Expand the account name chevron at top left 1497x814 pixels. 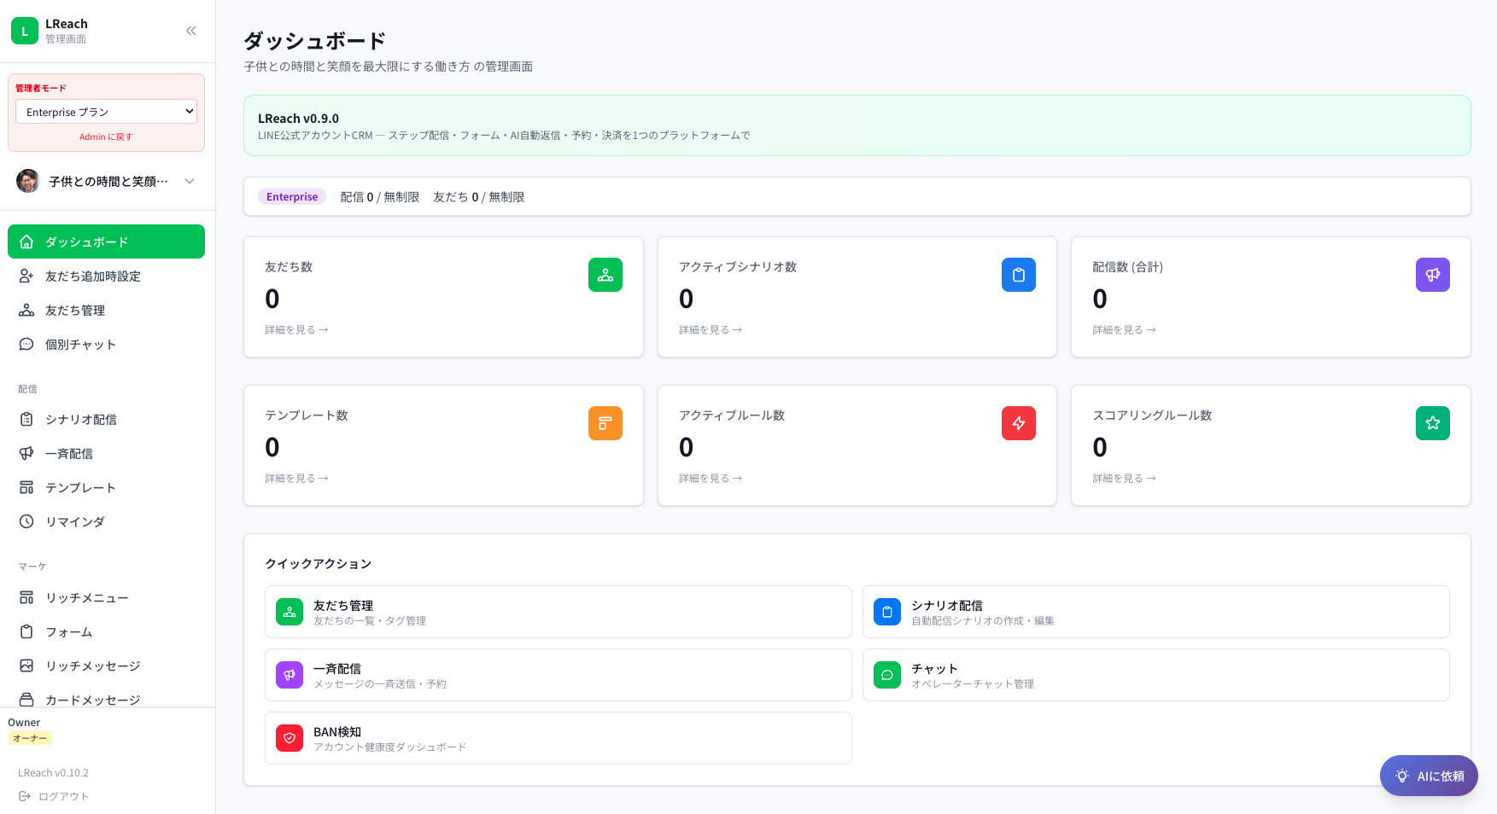click(x=189, y=181)
